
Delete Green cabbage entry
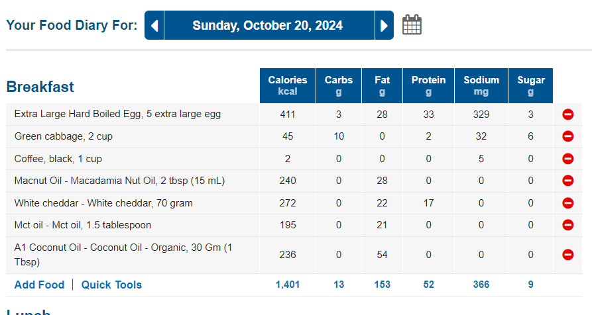[x=567, y=136]
